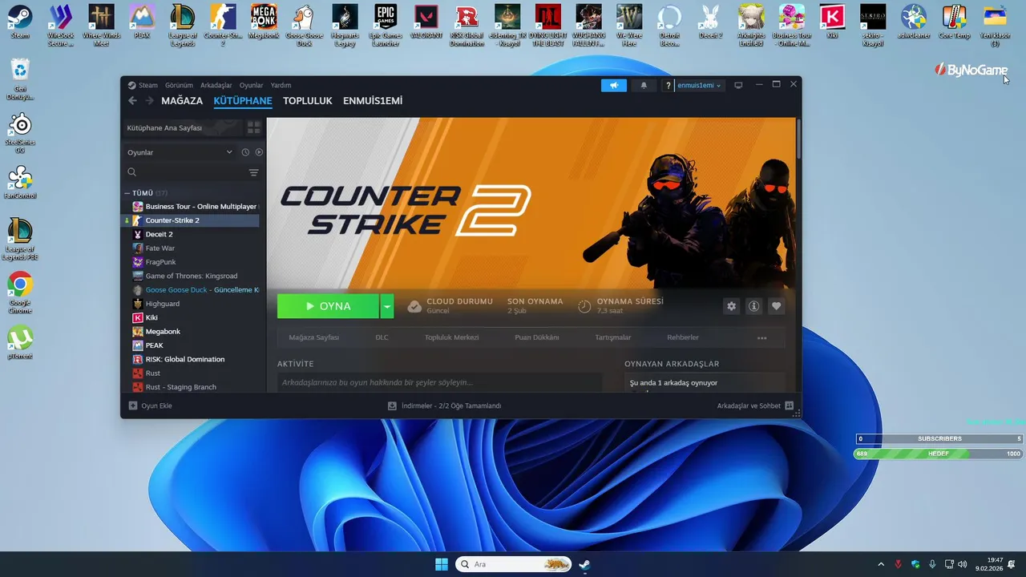Open the Steam notifications bell

tap(644, 85)
